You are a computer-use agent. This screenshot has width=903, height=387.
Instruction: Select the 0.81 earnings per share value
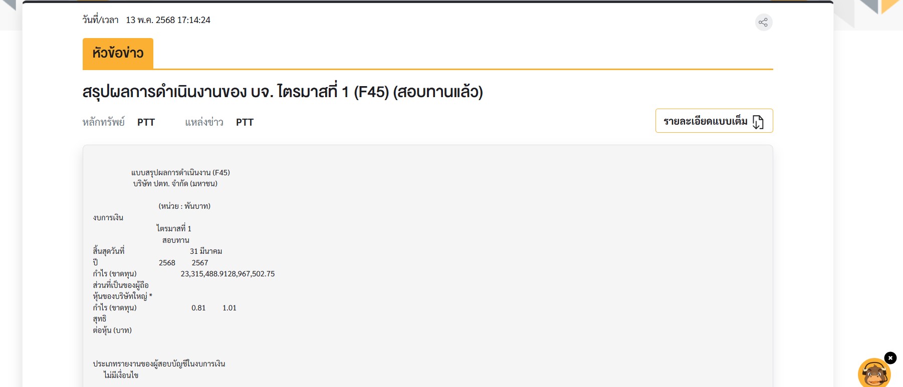[198, 308]
